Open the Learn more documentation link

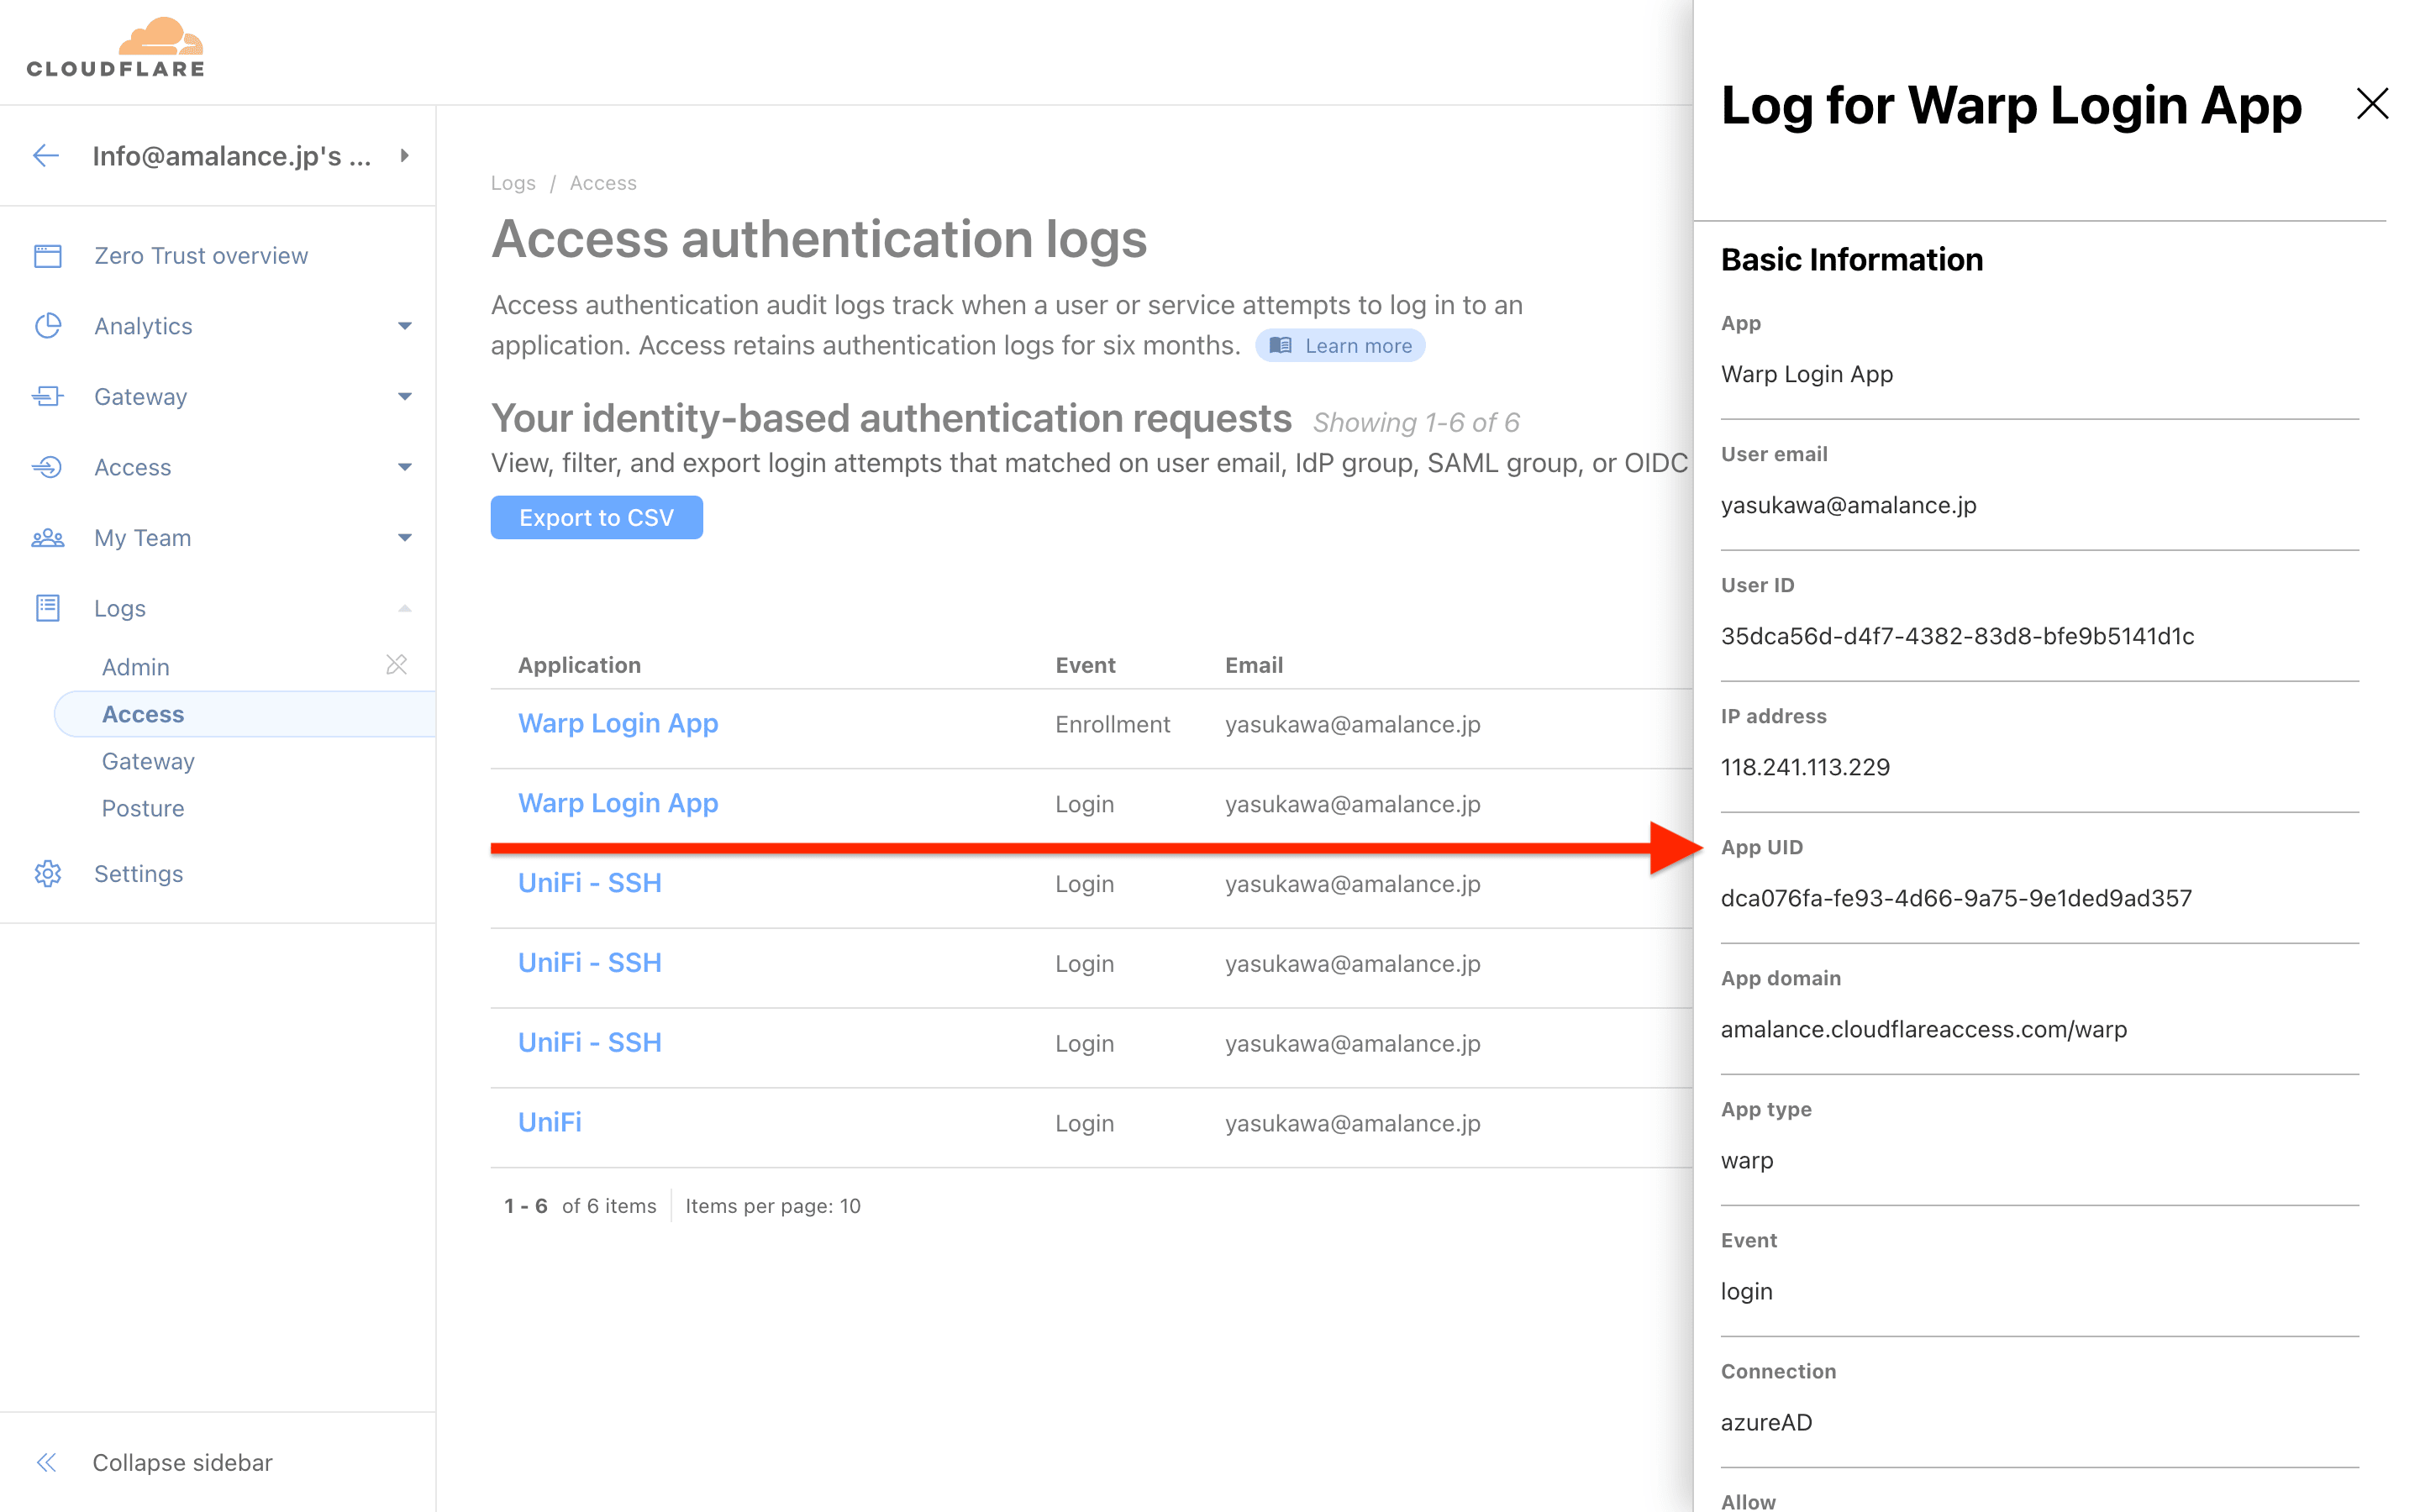click(x=1340, y=346)
